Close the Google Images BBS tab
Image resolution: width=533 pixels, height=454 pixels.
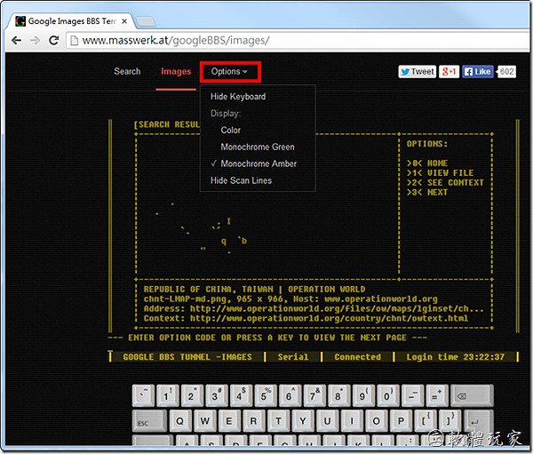pos(124,21)
